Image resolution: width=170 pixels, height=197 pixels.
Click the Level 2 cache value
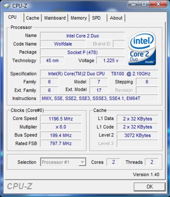click(x=137, y=135)
